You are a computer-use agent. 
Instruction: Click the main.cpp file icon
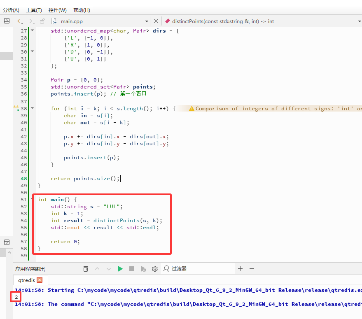(54, 21)
